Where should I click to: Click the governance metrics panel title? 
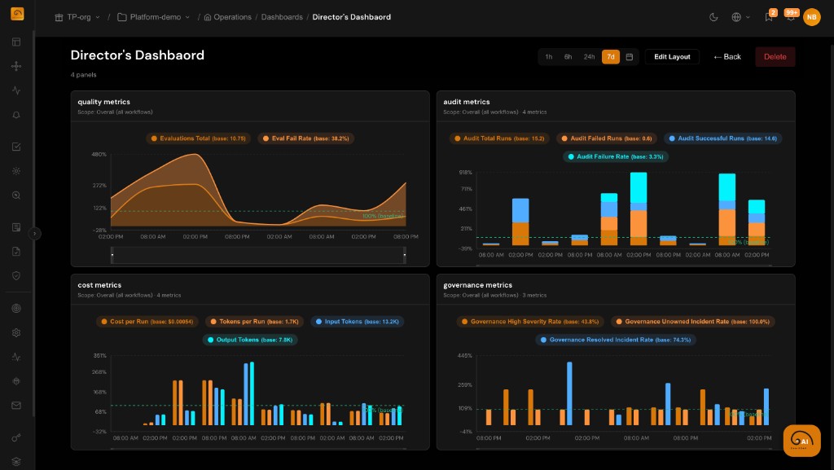(477, 285)
